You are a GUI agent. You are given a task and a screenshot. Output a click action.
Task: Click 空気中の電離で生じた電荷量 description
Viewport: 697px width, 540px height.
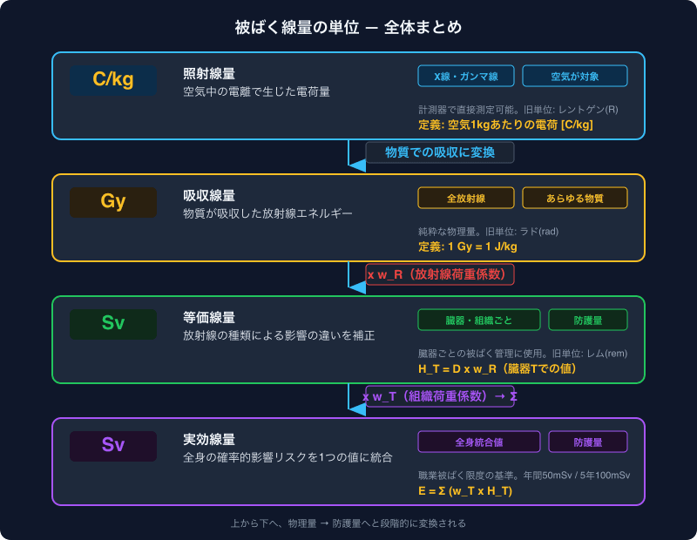(256, 91)
